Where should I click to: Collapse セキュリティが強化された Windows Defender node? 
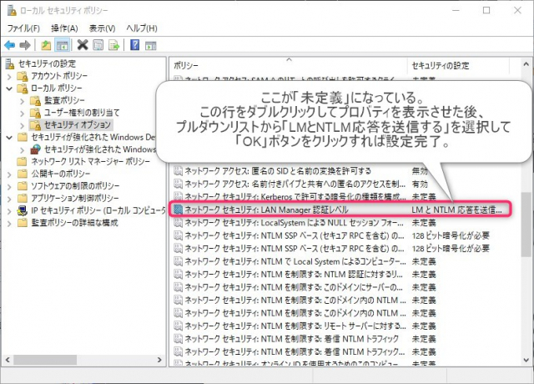[x=9, y=138]
